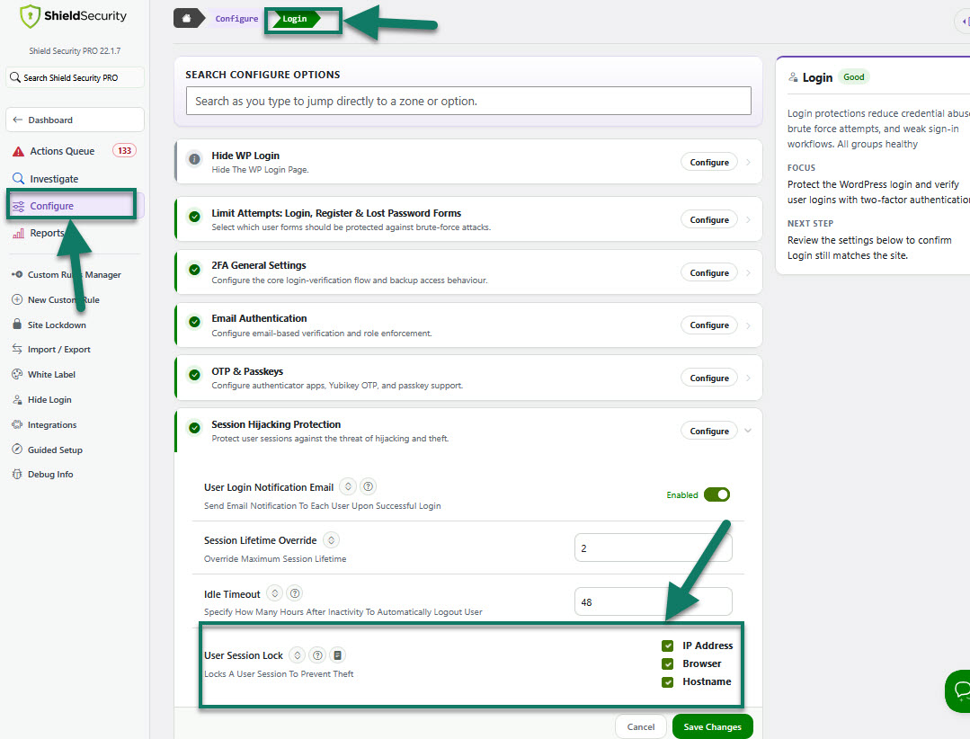Click the Good status badge beside Login
Screen dimensions: 970x739
[854, 77]
